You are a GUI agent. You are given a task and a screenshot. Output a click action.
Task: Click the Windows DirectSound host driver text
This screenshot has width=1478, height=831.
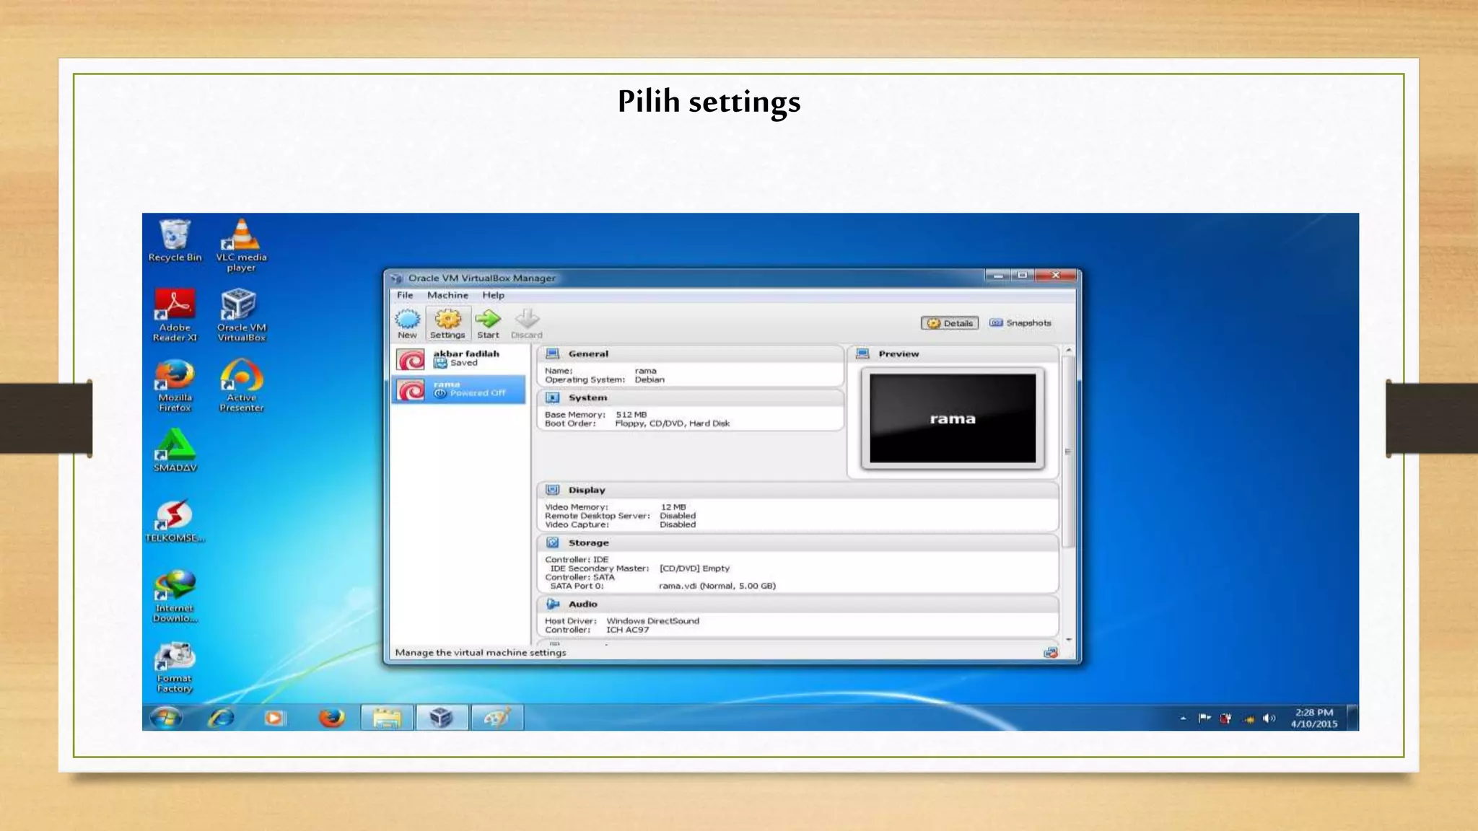pos(652,620)
